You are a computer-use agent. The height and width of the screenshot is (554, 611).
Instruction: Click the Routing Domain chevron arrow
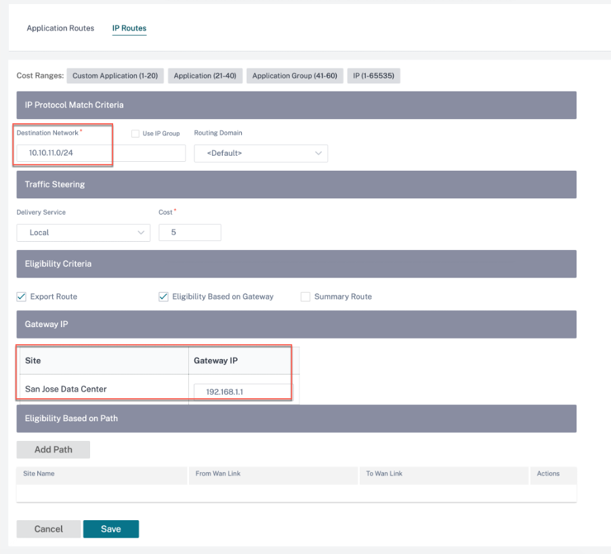coord(318,153)
